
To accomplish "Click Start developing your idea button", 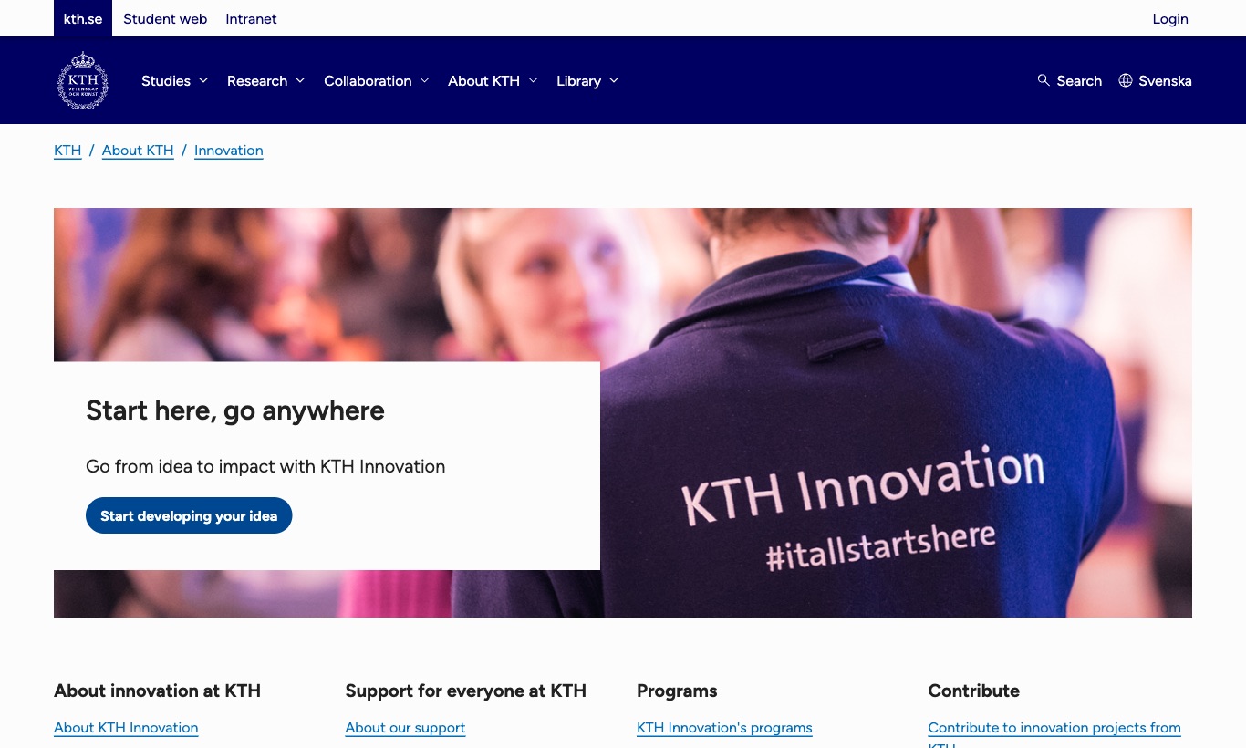I will point(189,515).
